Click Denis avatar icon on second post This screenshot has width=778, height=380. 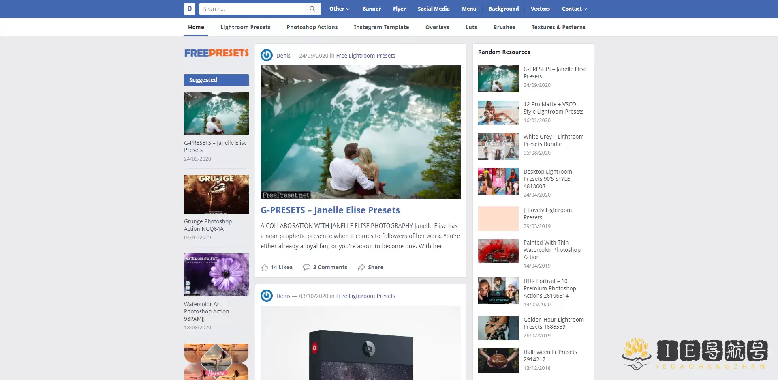[267, 296]
